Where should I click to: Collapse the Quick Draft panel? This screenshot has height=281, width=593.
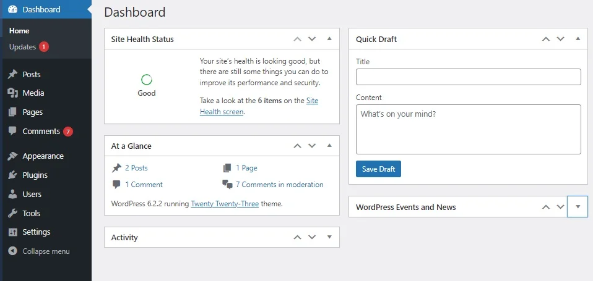(x=578, y=38)
